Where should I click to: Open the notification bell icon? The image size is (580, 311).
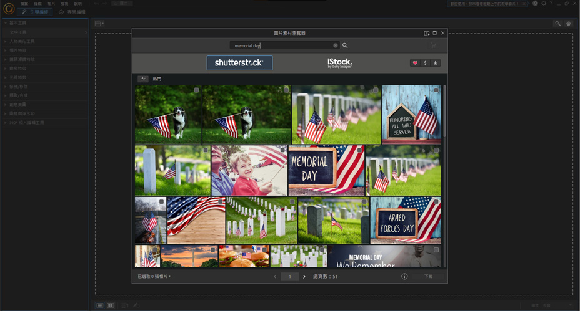point(535,3)
